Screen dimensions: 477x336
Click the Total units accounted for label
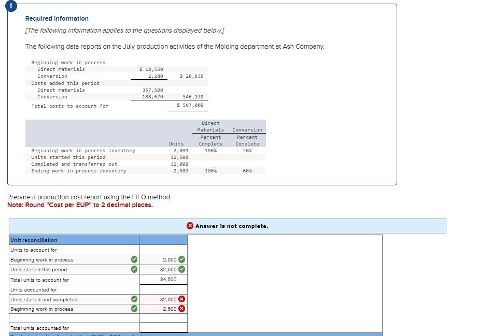click(39, 328)
